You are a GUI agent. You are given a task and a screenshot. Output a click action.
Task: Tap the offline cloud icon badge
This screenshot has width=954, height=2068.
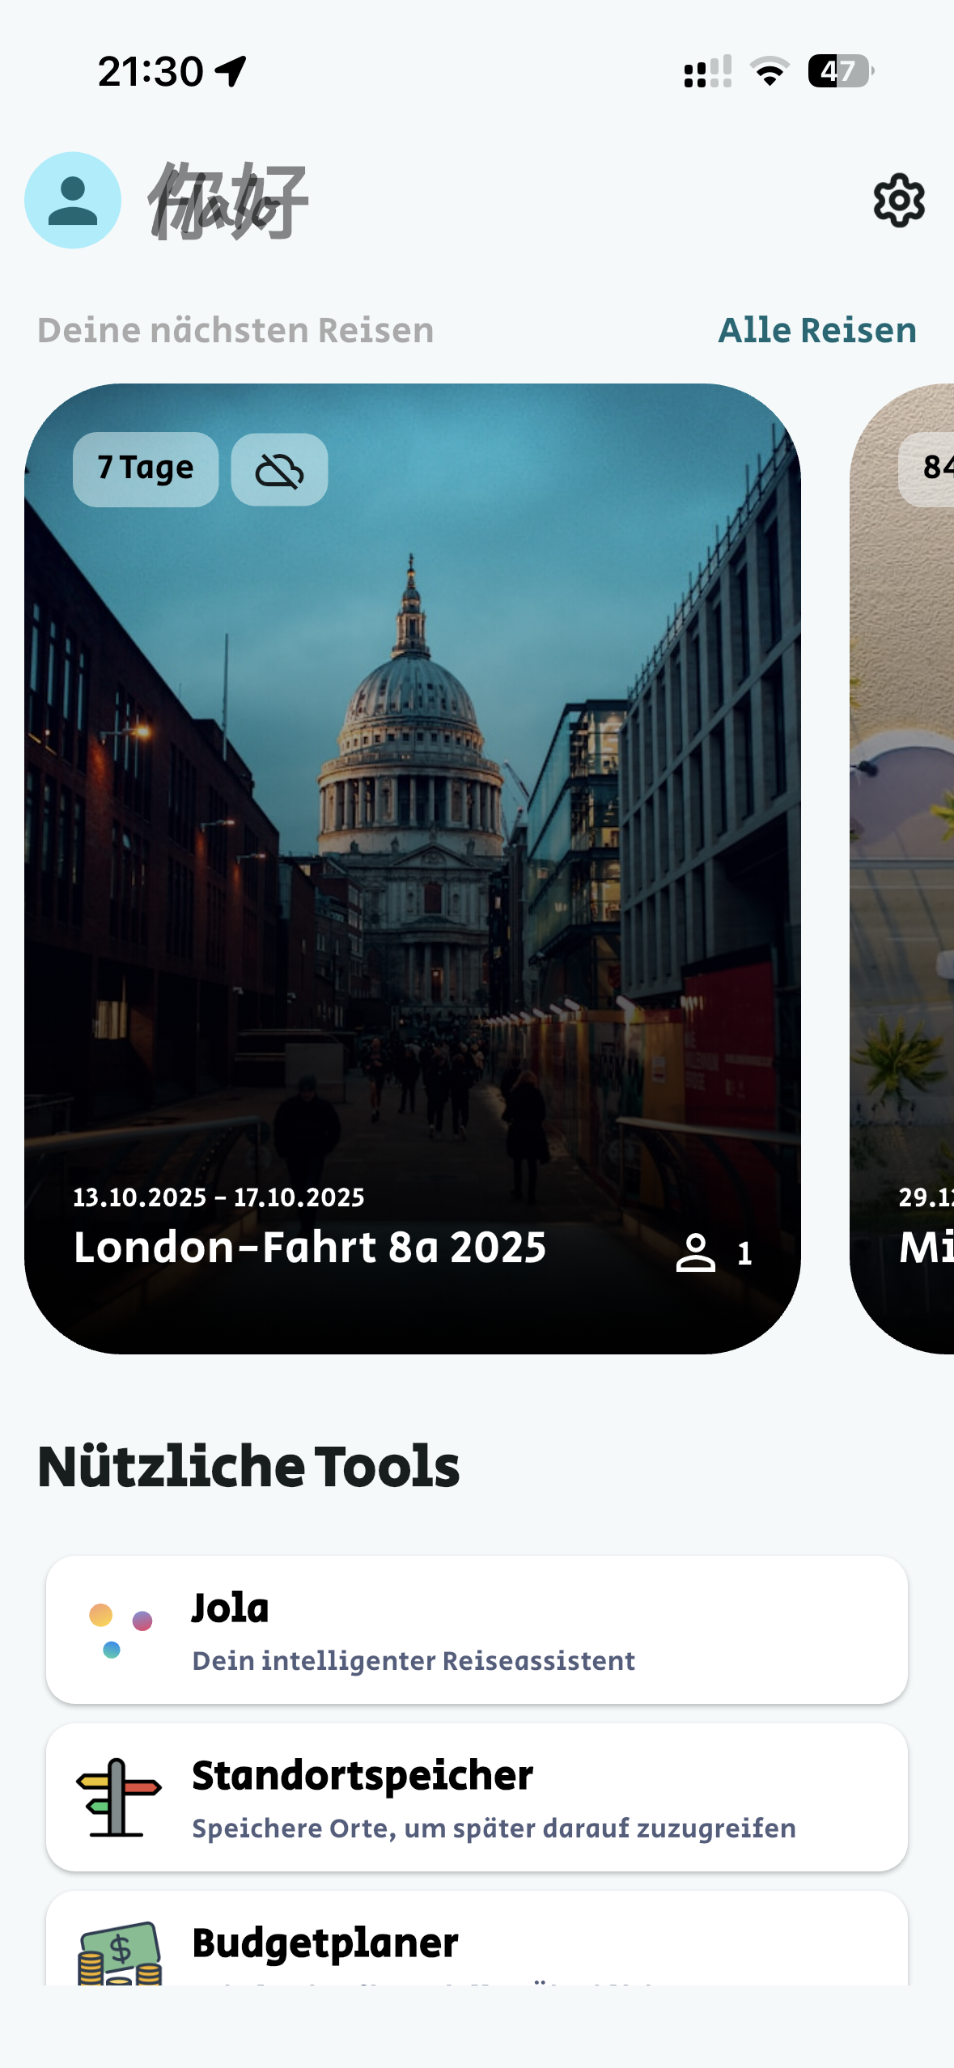click(x=279, y=470)
